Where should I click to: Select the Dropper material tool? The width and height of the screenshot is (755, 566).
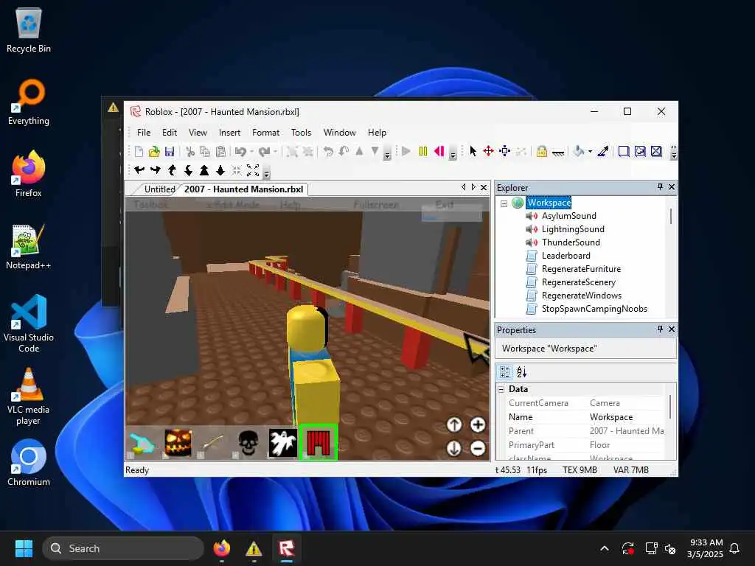pos(603,152)
